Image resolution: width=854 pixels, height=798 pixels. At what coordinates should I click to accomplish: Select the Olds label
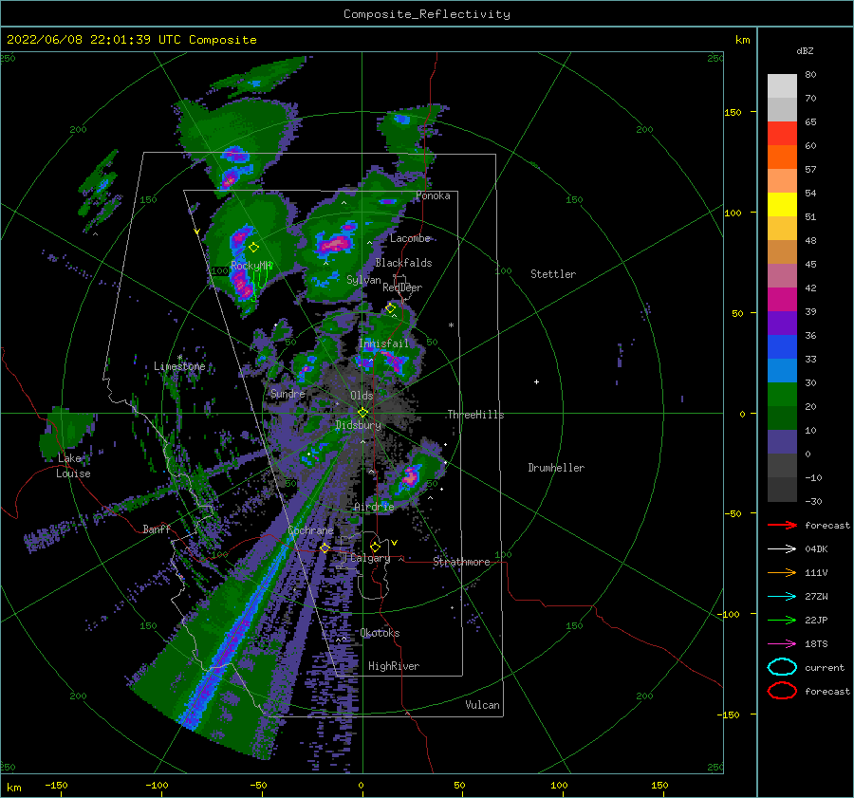click(x=362, y=396)
